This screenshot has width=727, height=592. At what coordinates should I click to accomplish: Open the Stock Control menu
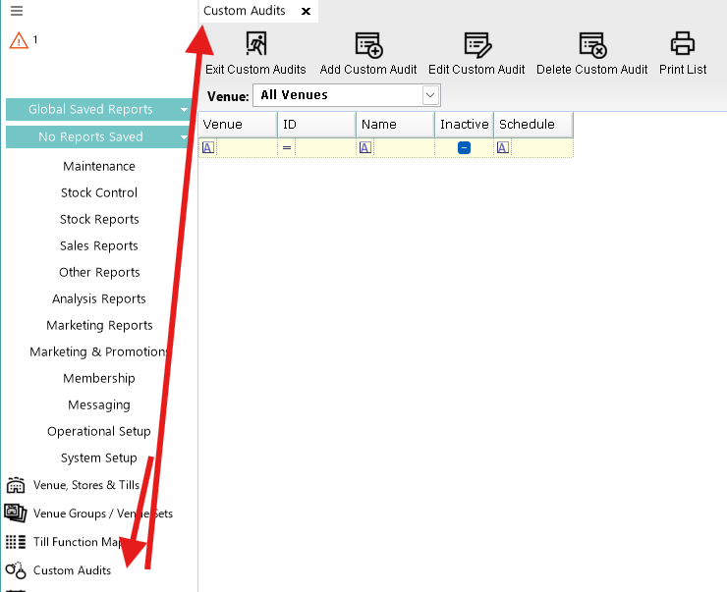pos(99,192)
